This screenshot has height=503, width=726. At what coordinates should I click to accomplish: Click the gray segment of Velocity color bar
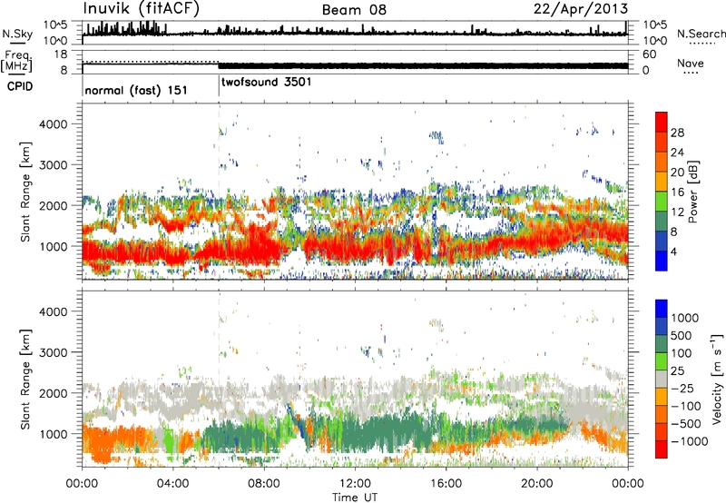[x=662, y=379]
